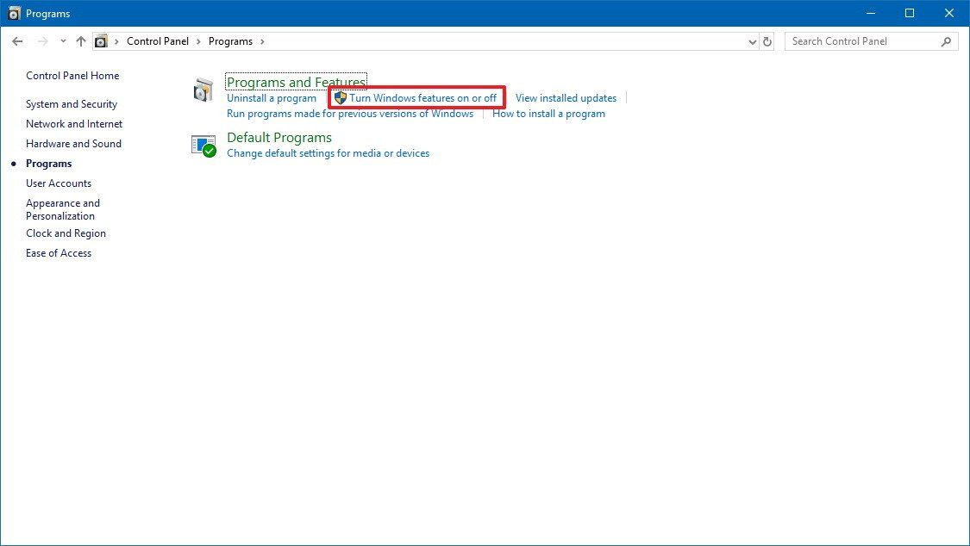
Task: Click the Default Programs icon
Action: click(203, 145)
